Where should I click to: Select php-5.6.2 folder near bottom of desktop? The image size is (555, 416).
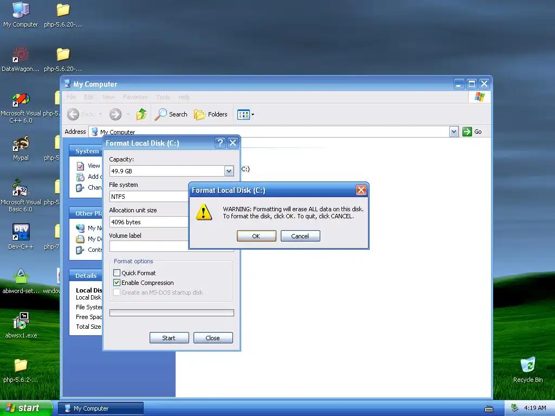tap(21, 370)
